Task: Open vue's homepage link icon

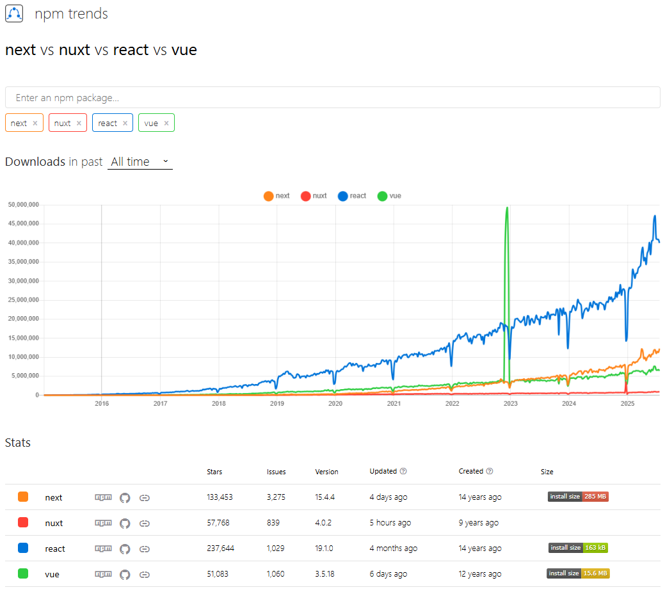Action: tap(143, 573)
